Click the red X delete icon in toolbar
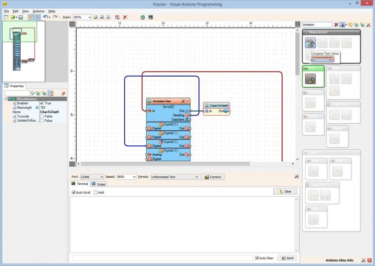This screenshot has height=266, width=375. pyautogui.click(x=125, y=17)
